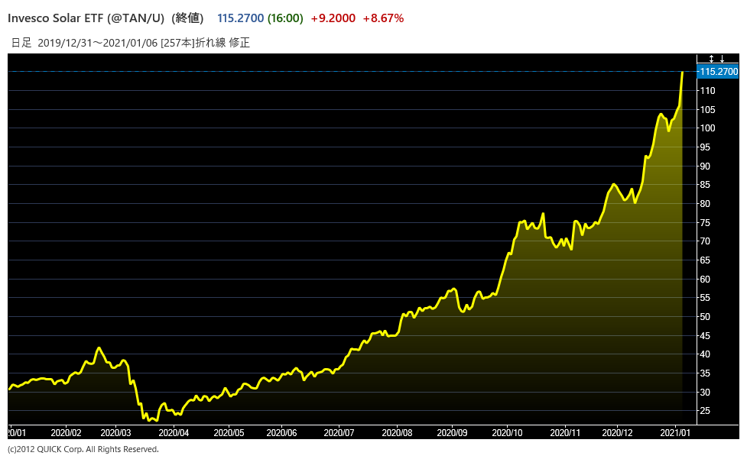Click the QUICK Corp. copyright text
This screenshot has height=459, width=747.
pos(83,449)
